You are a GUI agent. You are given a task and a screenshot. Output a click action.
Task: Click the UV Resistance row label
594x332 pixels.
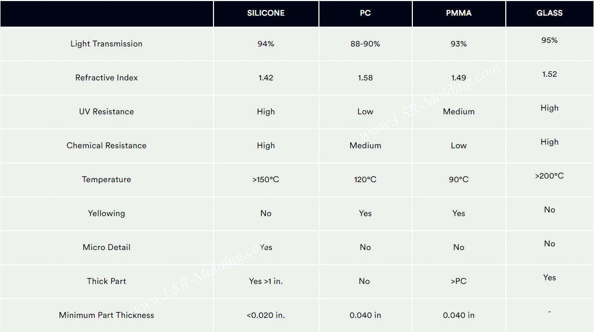tap(106, 112)
